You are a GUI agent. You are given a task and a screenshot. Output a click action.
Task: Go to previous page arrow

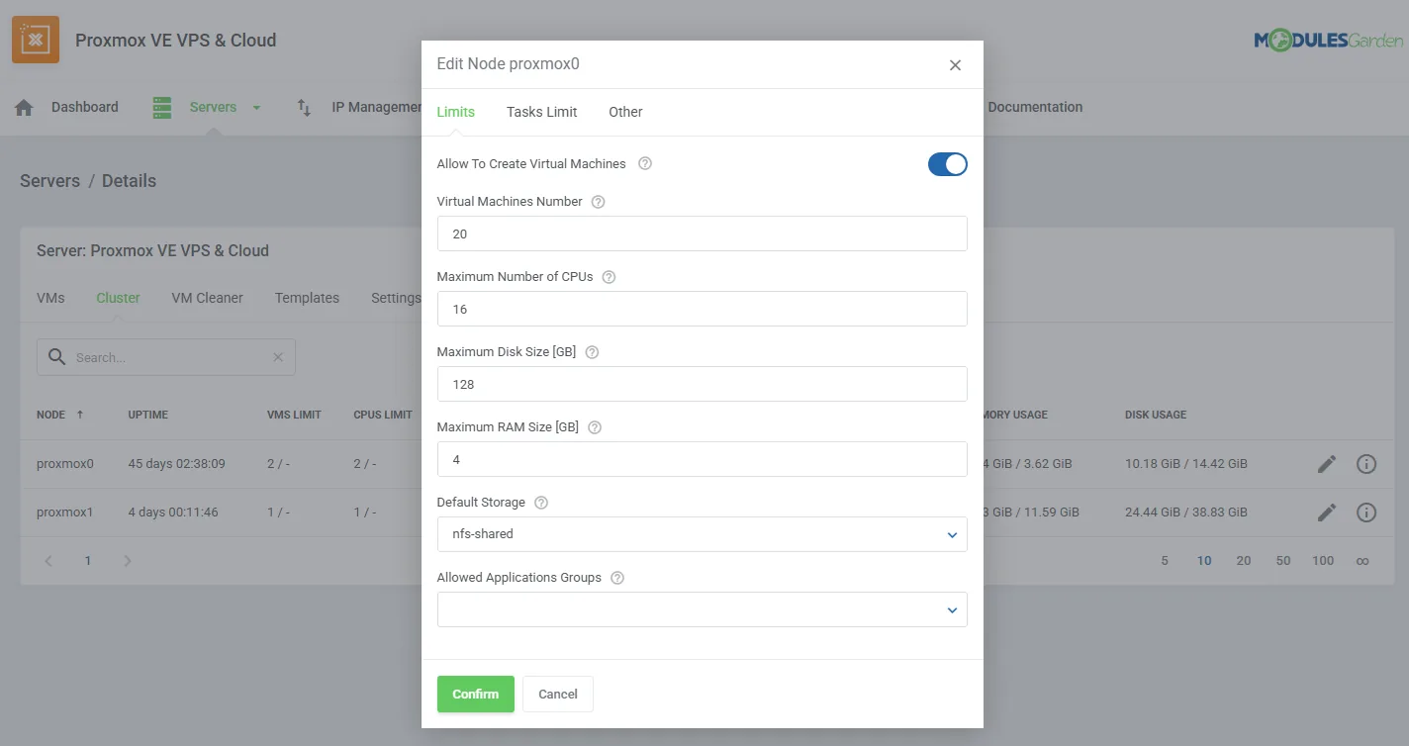tap(48, 561)
